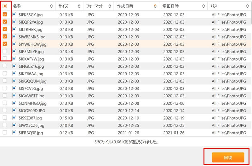Click modified date 2020-12-25 of $IWX5CZ6.jpg
The width and height of the screenshot is (252, 166).
[x=174, y=125]
